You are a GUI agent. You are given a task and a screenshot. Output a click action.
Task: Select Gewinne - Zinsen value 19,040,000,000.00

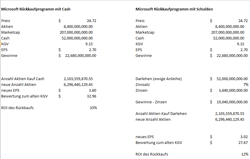coord(232,102)
